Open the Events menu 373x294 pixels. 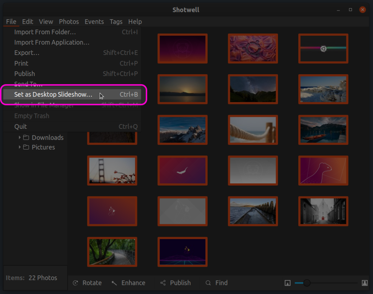click(x=94, y=21)
